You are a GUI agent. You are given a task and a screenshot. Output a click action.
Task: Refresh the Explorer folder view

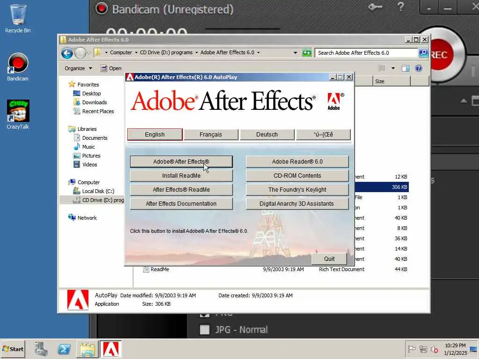tap(307, 53)
